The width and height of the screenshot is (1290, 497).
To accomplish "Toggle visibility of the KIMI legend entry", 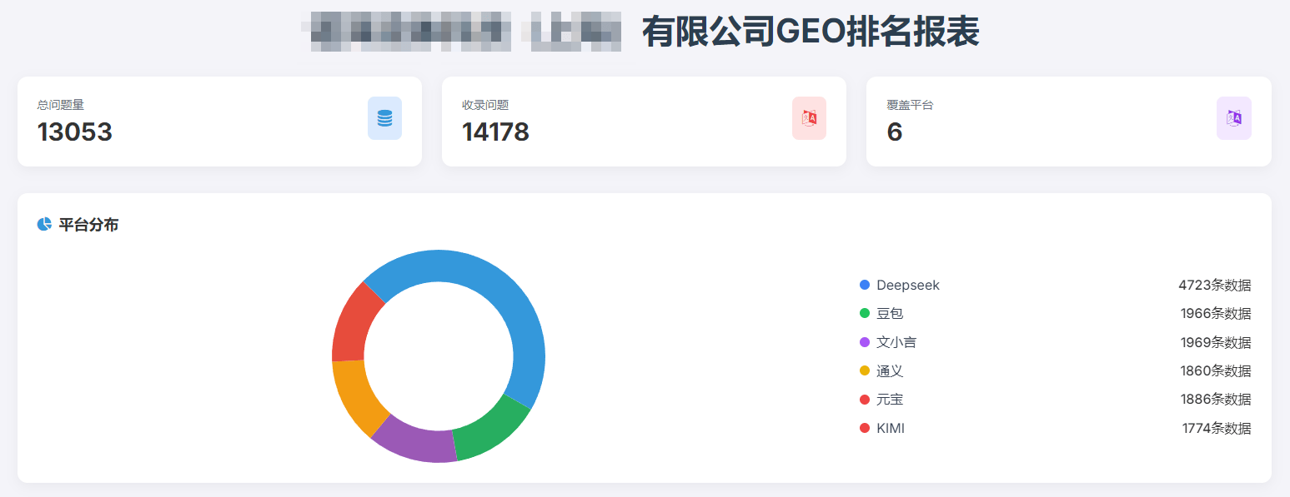I will [865, 428].
